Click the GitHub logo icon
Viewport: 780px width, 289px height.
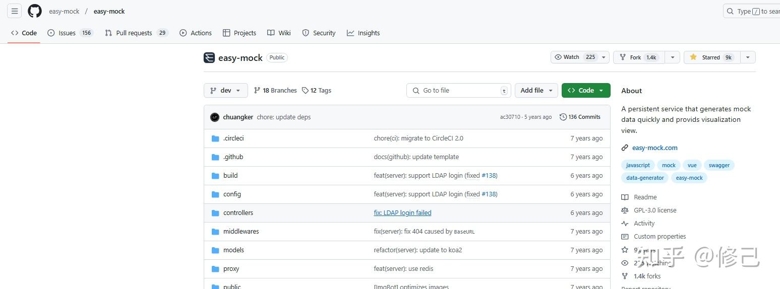pyautogui.click(x=35, y=11)
